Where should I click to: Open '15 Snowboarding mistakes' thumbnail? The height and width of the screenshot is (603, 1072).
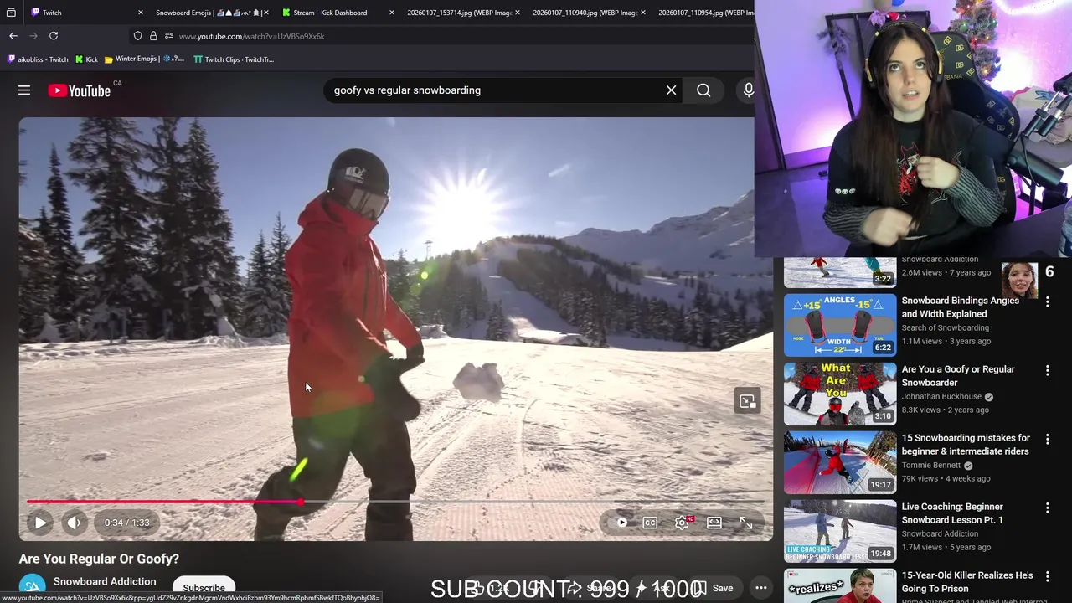840,462
